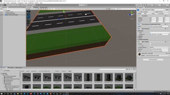The height and width of the screenshot is (95, 170).
Task: Toggle Mesh Renderer enabled checkbox
Action: point(141,29)
